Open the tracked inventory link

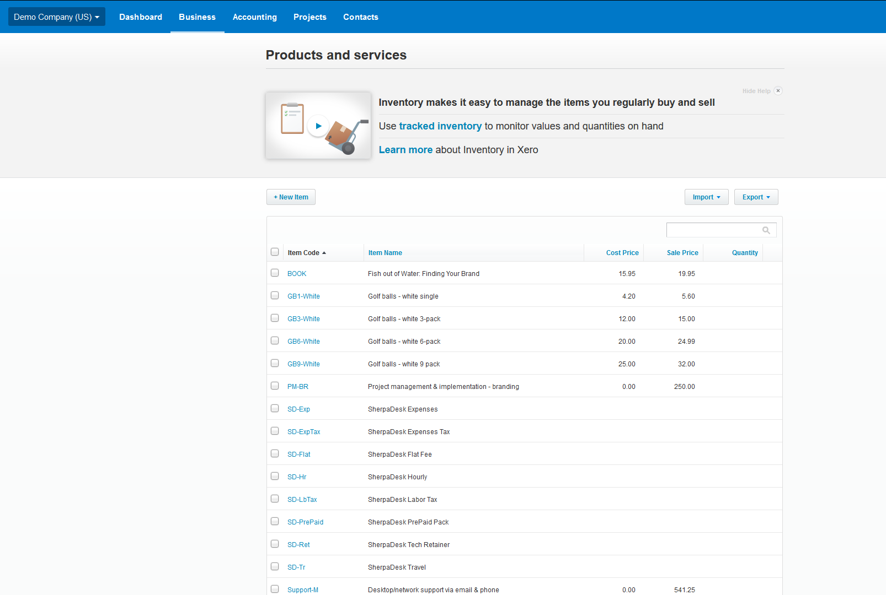click(x=440, y=126)
